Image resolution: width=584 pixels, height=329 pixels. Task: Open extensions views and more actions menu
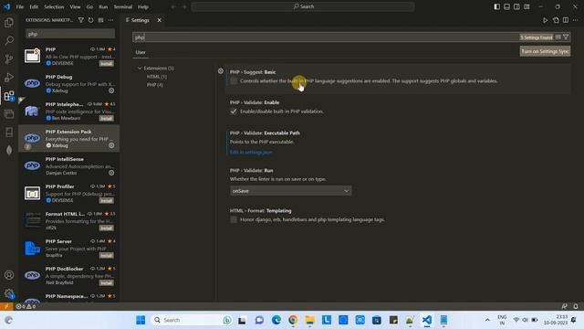[x=110, y=20]
